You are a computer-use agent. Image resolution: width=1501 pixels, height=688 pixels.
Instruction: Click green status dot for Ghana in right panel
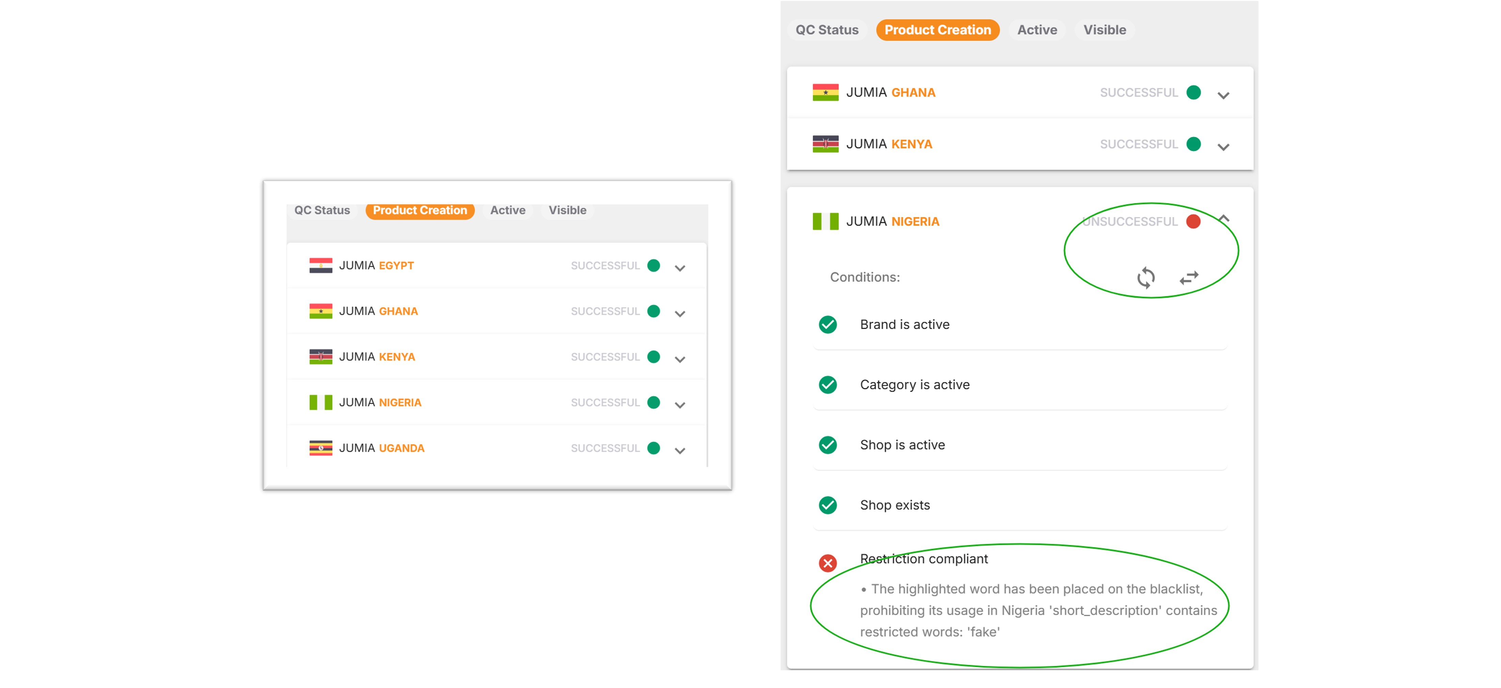point(1193,93)
